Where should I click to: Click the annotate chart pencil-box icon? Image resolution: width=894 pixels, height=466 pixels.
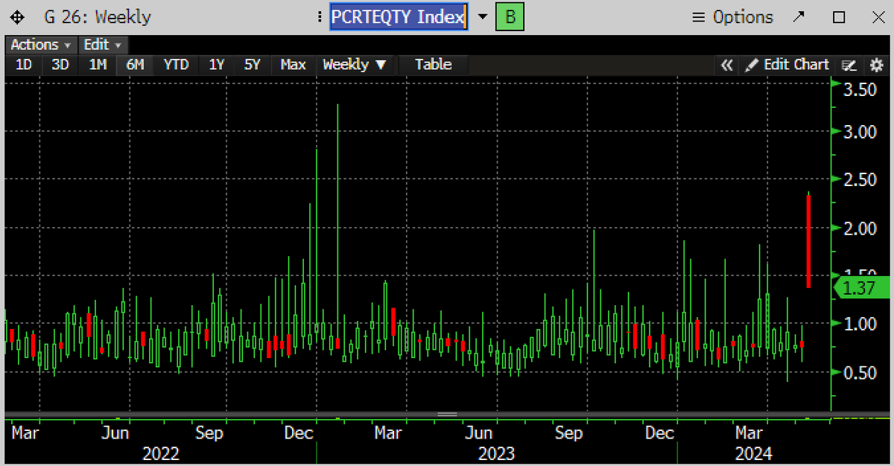coord(849,66)
